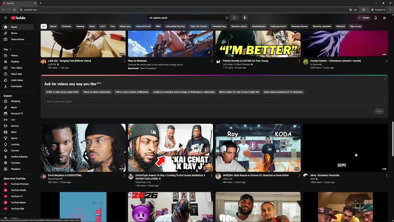Image resolution: width=394 pixels, height=222 pixels.
Task: Select the All filter chip
Action: pos(44,27)
